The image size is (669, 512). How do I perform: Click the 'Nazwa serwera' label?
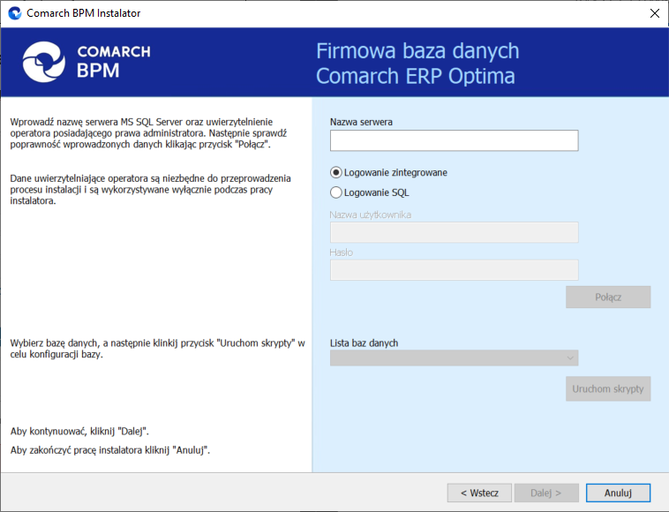[361, 122]
